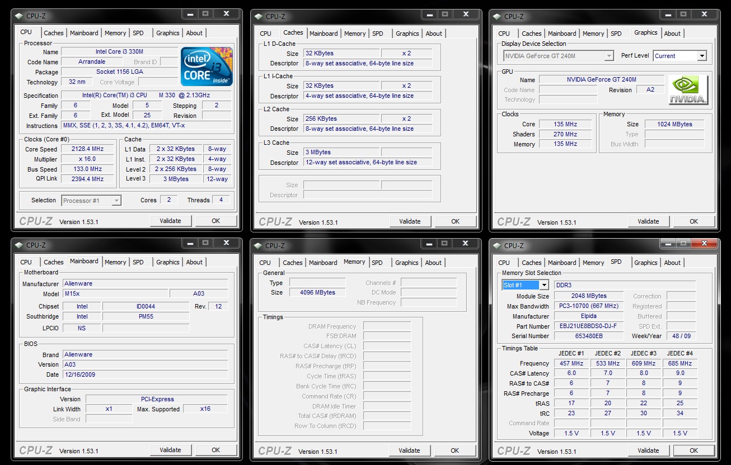Click the module size value "2048 MBytes"

589,296
